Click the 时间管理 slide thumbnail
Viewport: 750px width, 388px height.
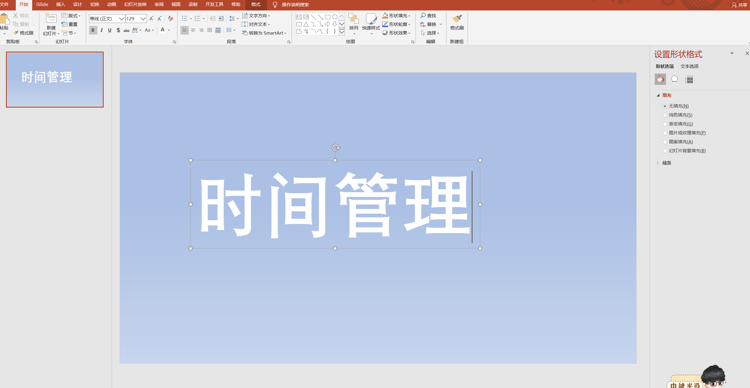click(x=55, y=80)
